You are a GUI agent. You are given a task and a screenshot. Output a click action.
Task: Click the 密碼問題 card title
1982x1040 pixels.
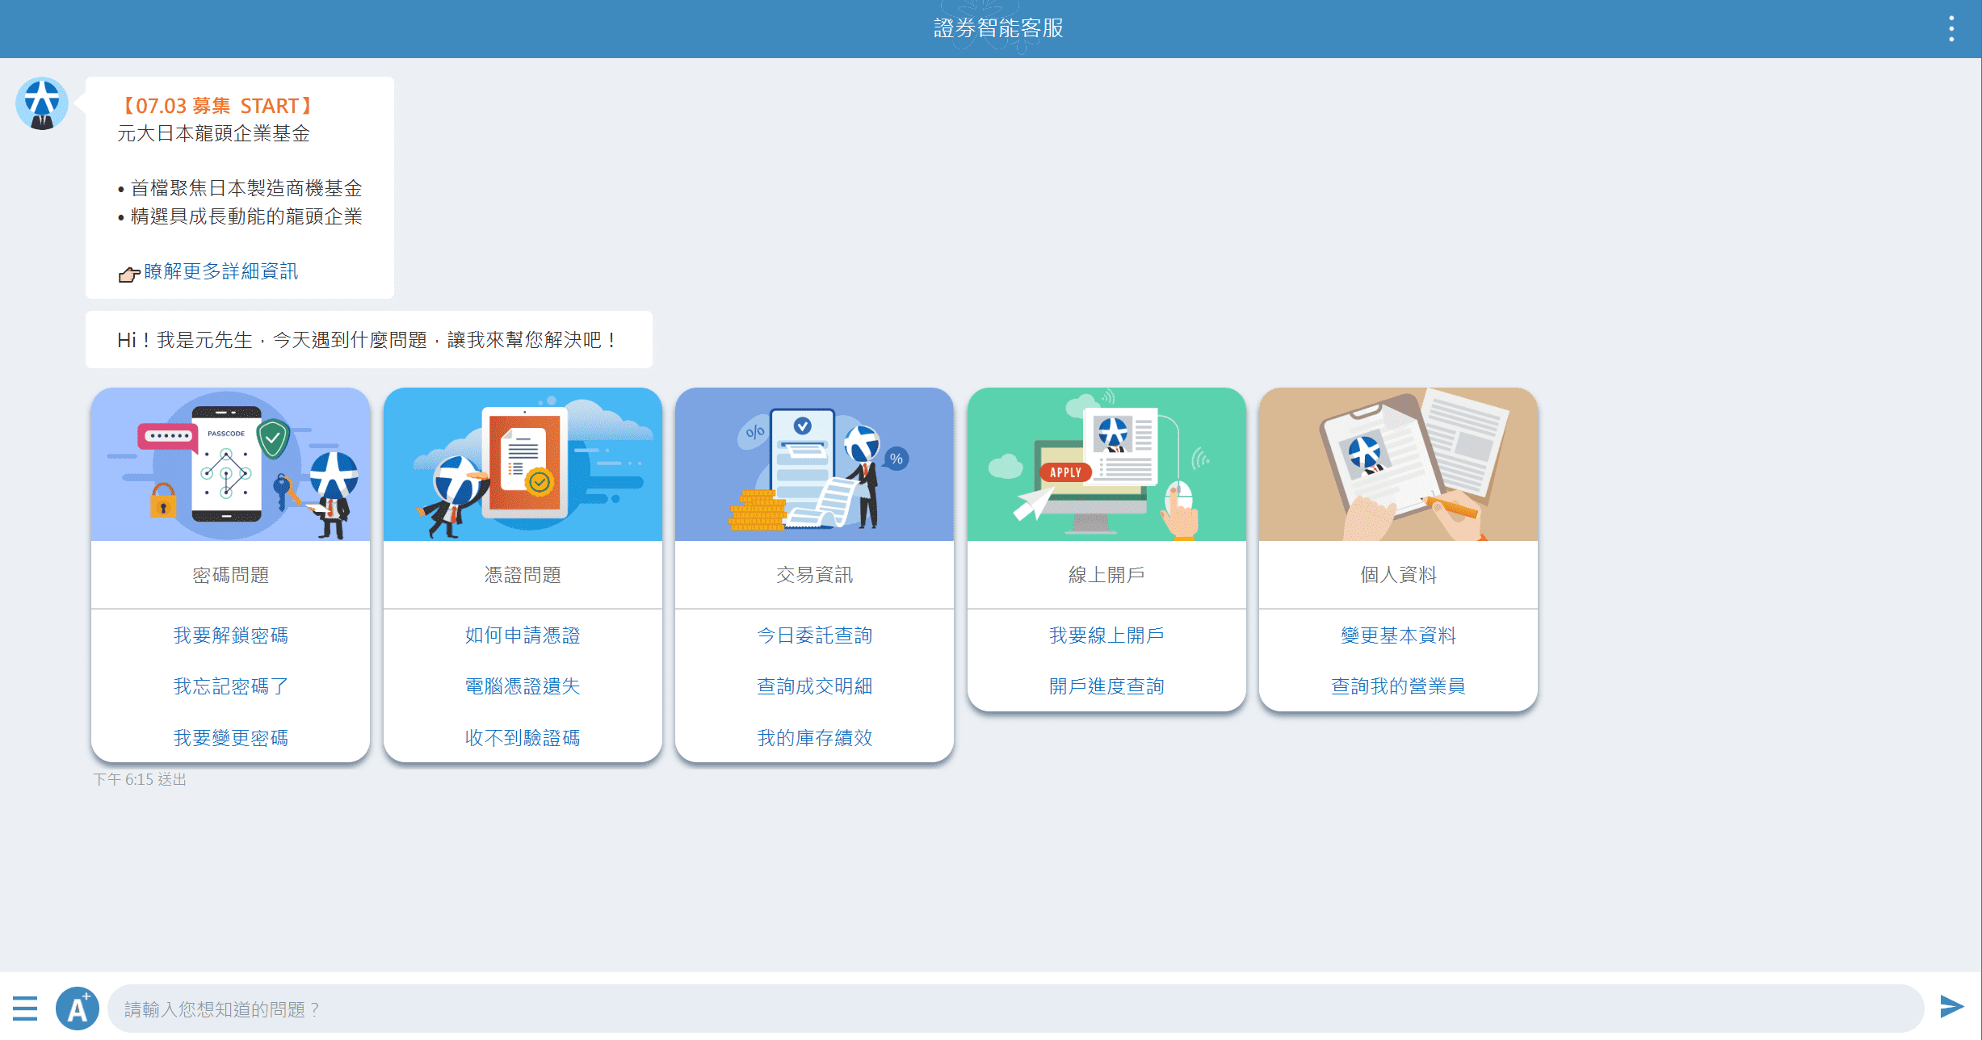[231, 575]
